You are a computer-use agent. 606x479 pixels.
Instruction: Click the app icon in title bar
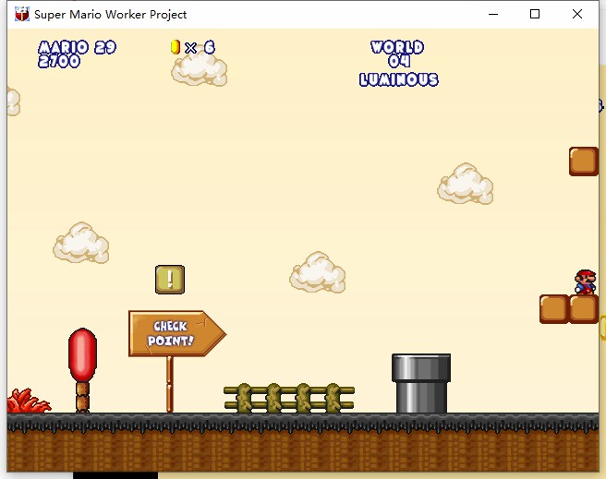(22, 14)
